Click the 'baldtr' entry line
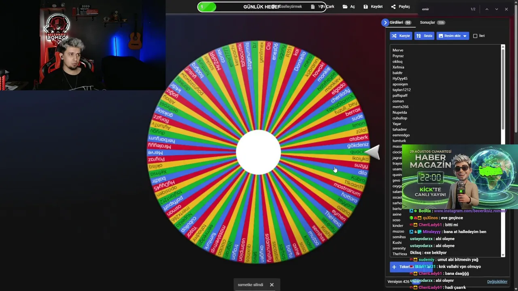This screenshot has height=291, width=518. tap(397, 73)
